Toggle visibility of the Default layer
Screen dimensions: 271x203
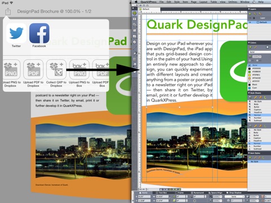(x=250, y=23)
